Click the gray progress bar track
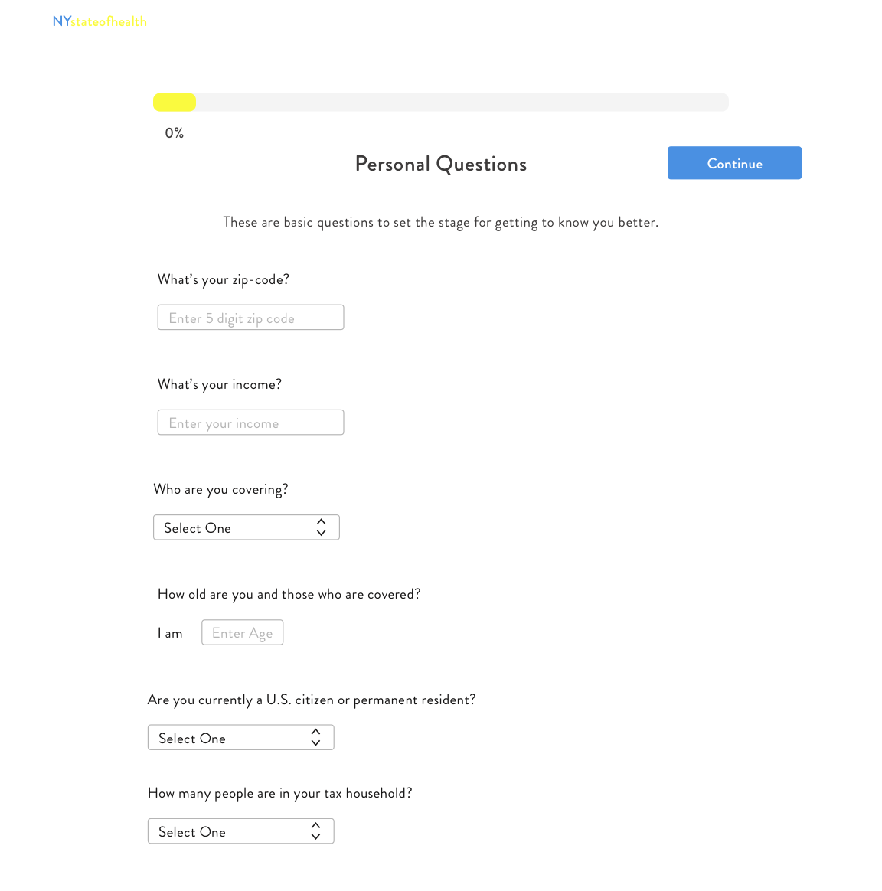Viewport: 882px width, 891px height. [x=441, y=103]
